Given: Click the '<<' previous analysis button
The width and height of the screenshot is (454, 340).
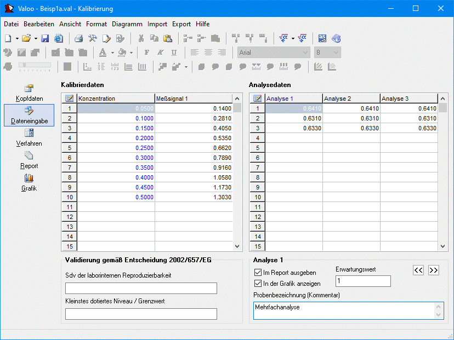Looking at the screenshot, I should point(418,270).
